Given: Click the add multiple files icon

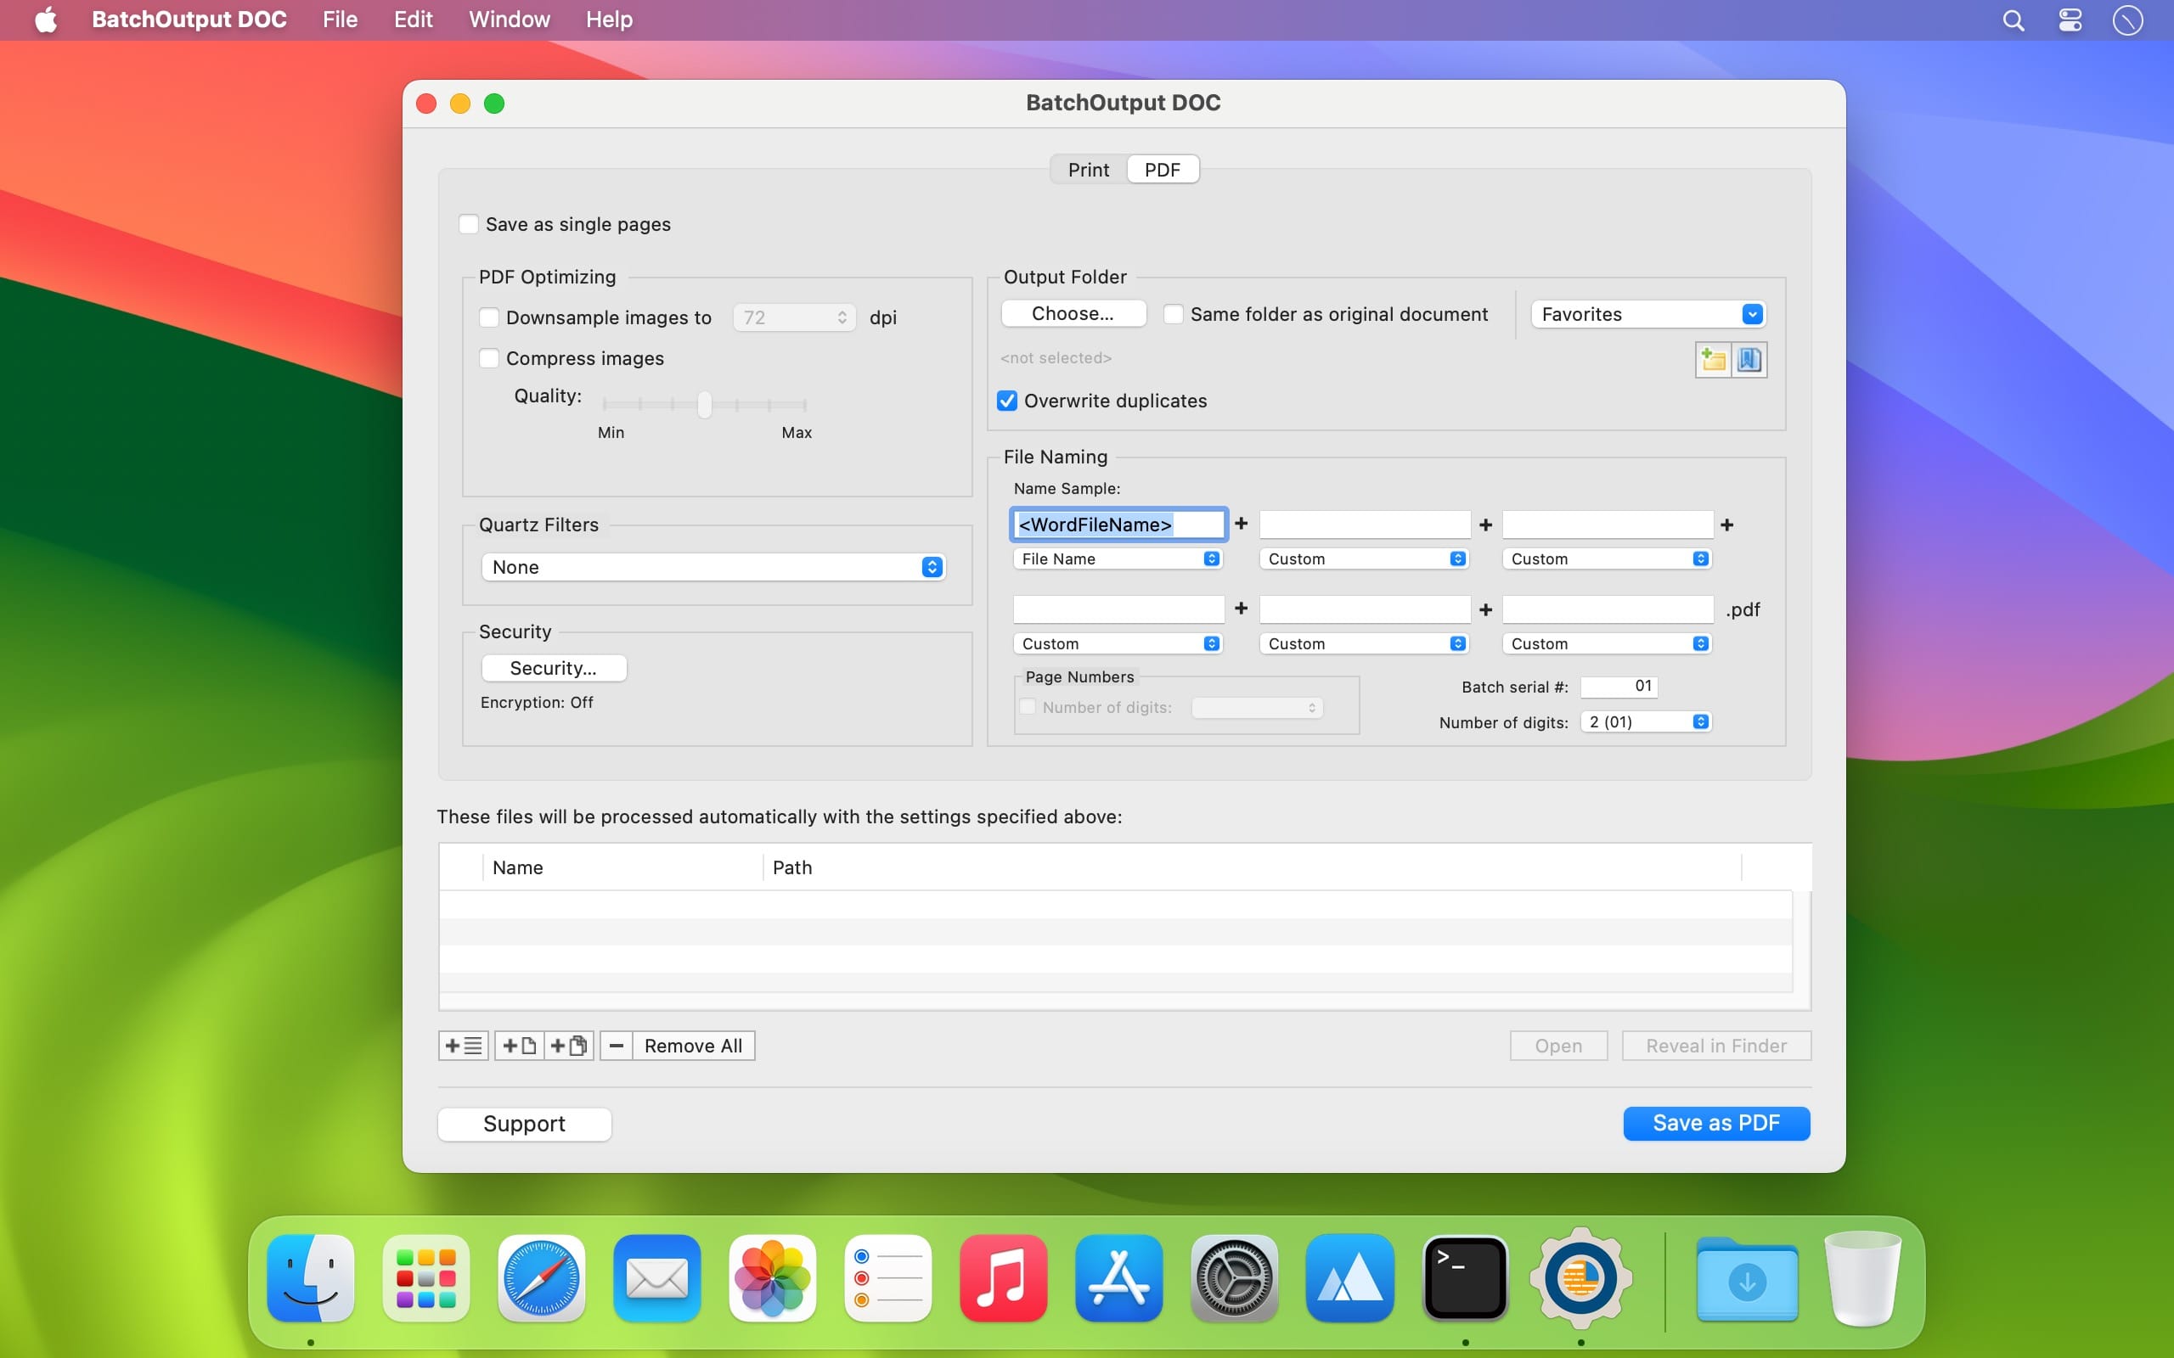Looking at the screenshot, I should tap(569, 1046).
